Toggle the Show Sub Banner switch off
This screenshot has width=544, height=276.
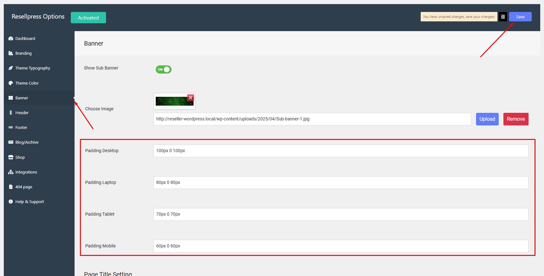(163, 69)
